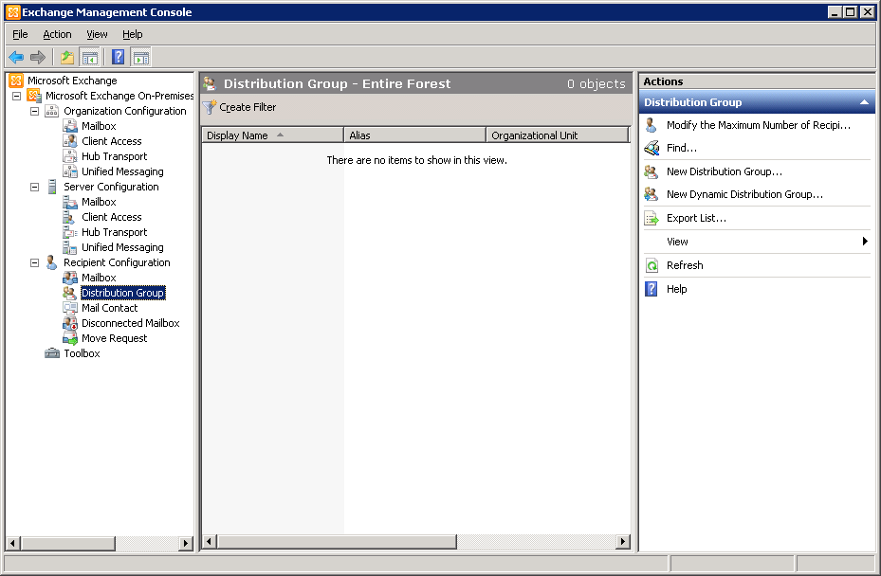Click the Server Configuration server icon

tap(52, 187)
